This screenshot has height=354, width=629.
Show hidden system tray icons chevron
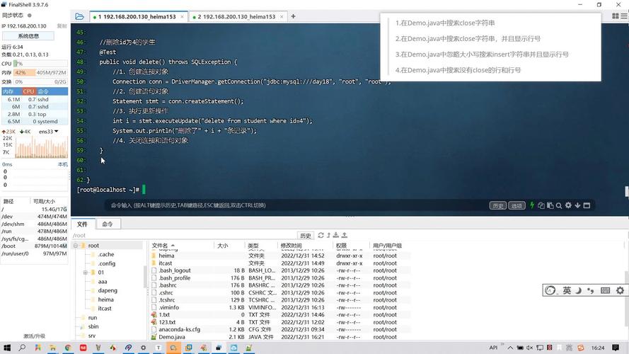(x=510, y=348)
